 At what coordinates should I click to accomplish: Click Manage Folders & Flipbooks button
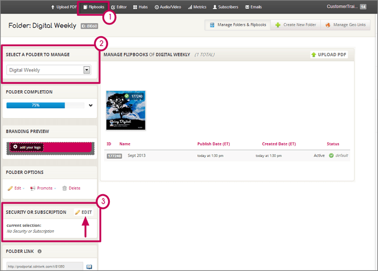[x=238, y=25]
